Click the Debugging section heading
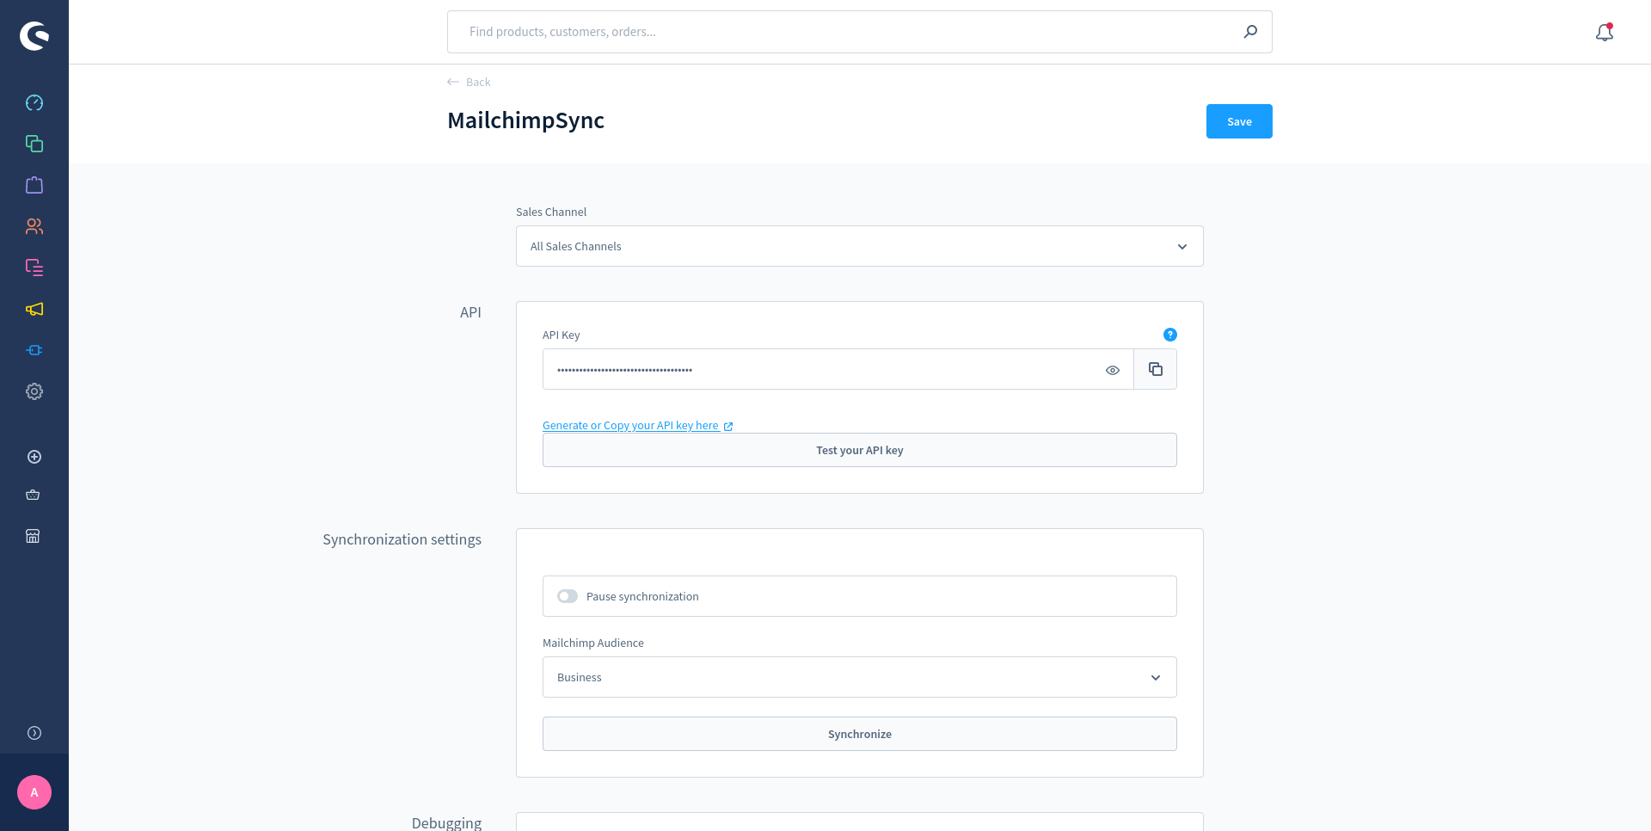 click(446, 822)
